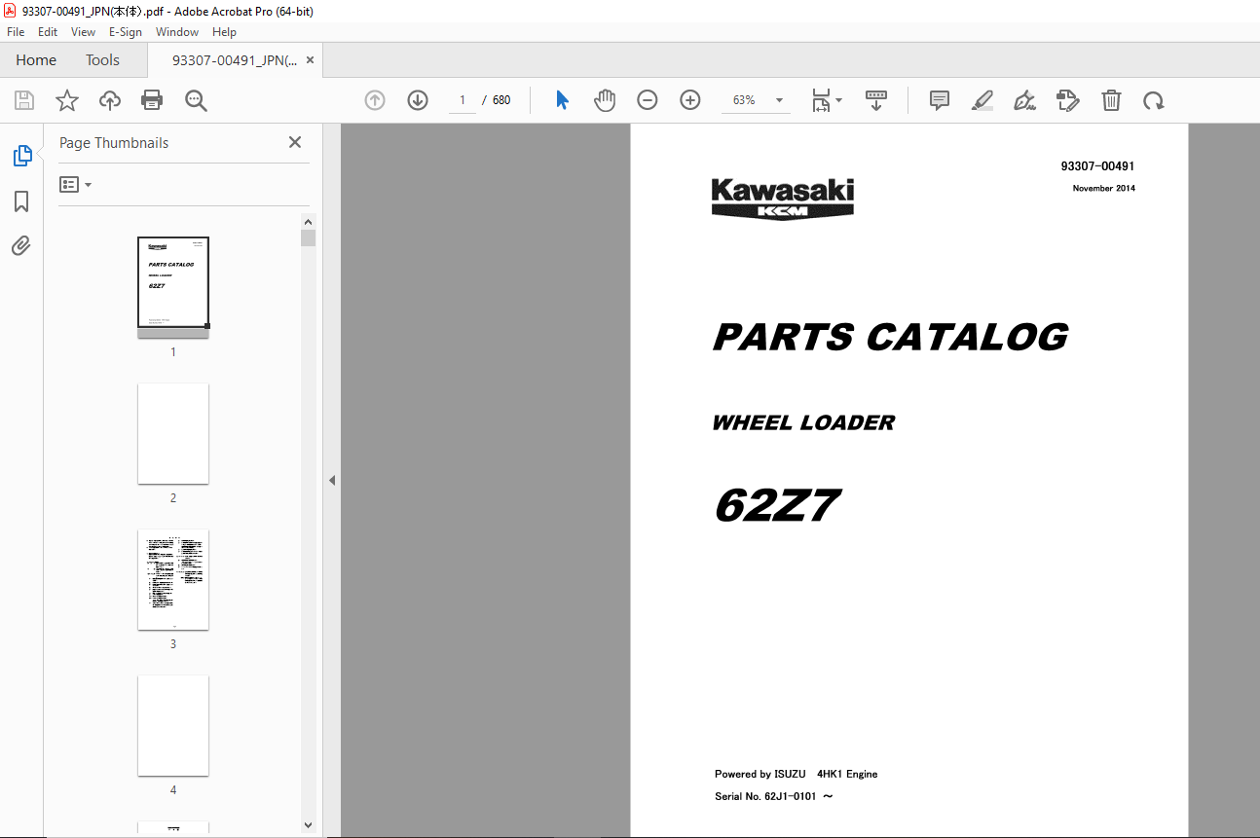Collapse the navigation pane with side arrow
The height and width of the screenshot is (838, 1260).
(332, 480)
